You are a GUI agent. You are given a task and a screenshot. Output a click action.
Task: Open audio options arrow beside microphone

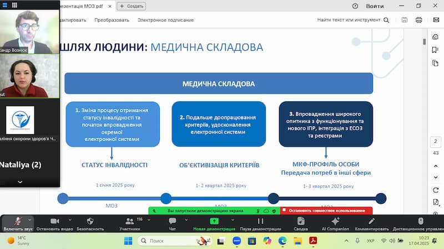[29, 220]
